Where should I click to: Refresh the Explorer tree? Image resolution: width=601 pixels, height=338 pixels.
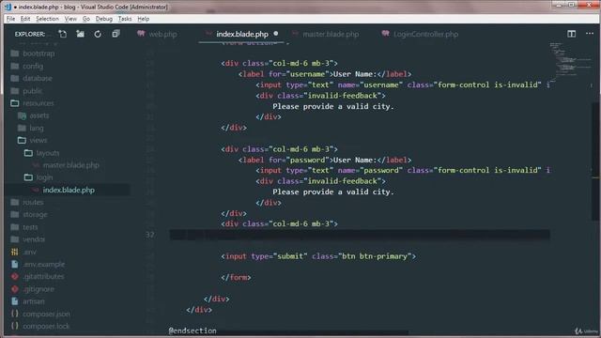coord(98,34)
